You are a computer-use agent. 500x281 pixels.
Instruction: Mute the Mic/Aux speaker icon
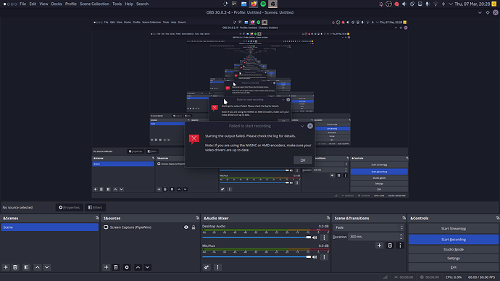click(x=314, y=257)
